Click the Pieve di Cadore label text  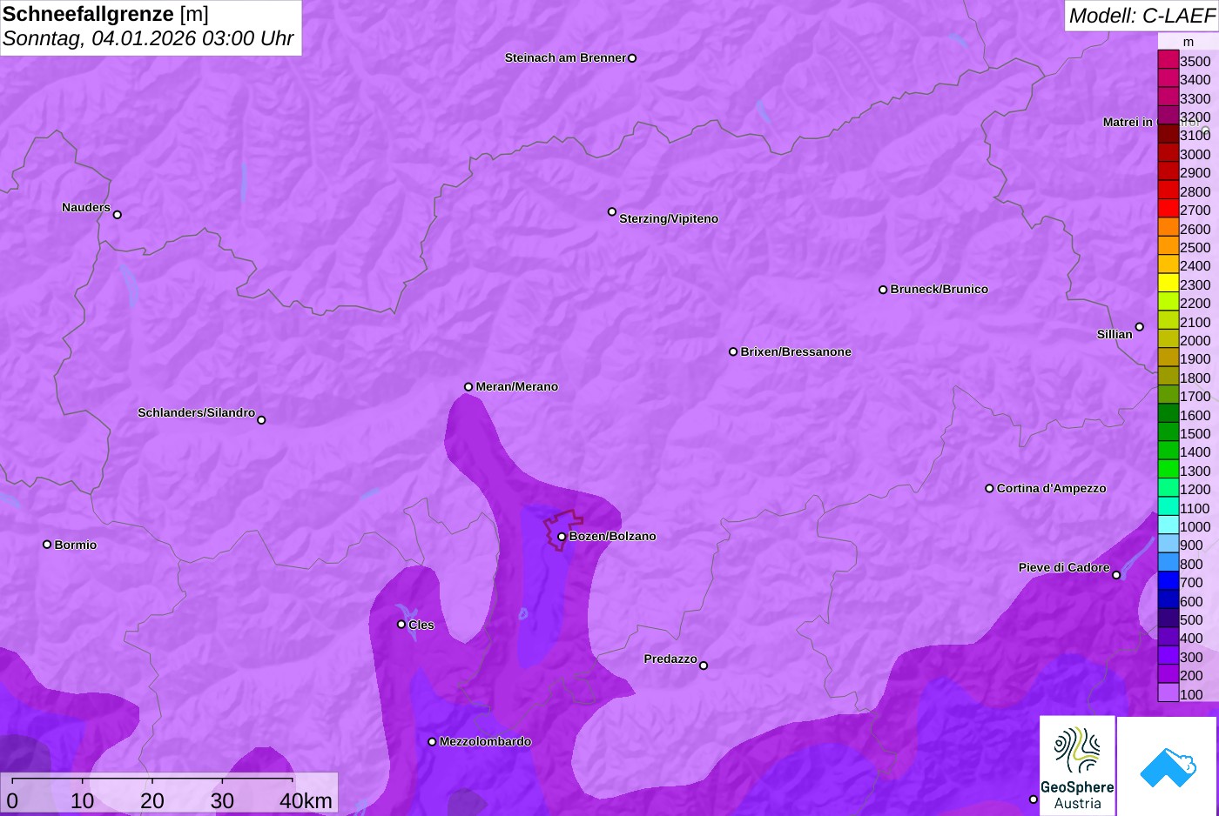pyautogui.click(x=1064, y=567)
